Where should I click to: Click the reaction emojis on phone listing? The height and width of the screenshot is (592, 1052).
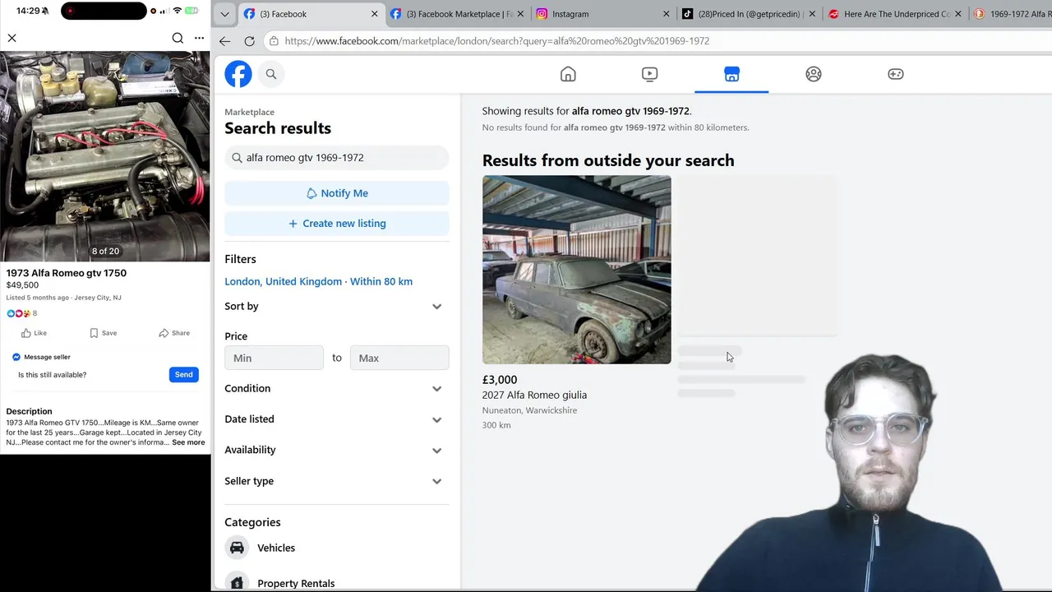pyautogui.click(x=18, y=313)
